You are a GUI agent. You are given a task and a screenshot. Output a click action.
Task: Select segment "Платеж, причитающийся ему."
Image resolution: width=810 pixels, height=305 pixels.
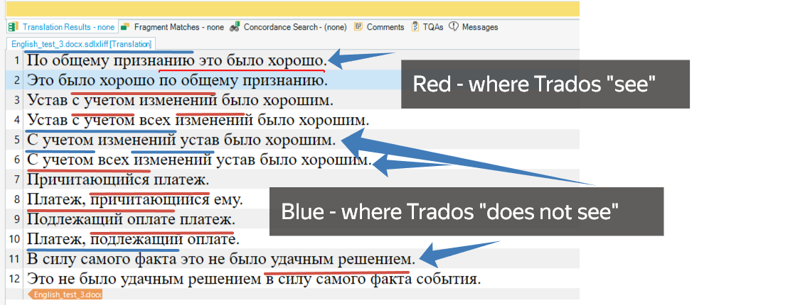pos(134,199)
